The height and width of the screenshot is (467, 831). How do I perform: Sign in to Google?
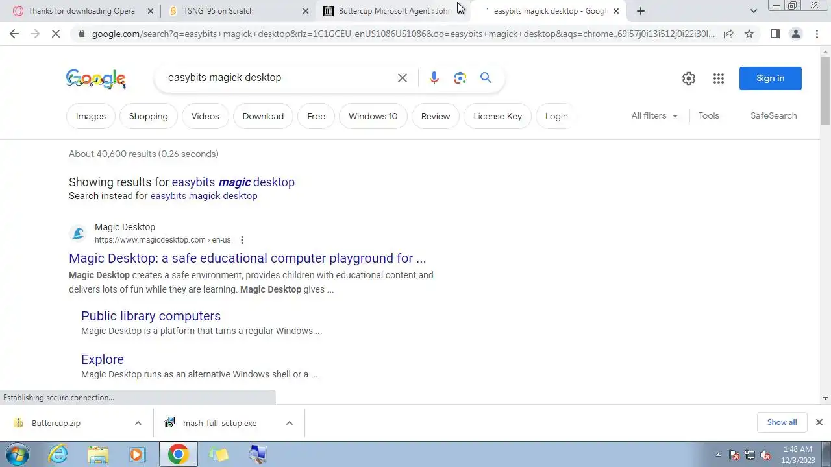770,78
